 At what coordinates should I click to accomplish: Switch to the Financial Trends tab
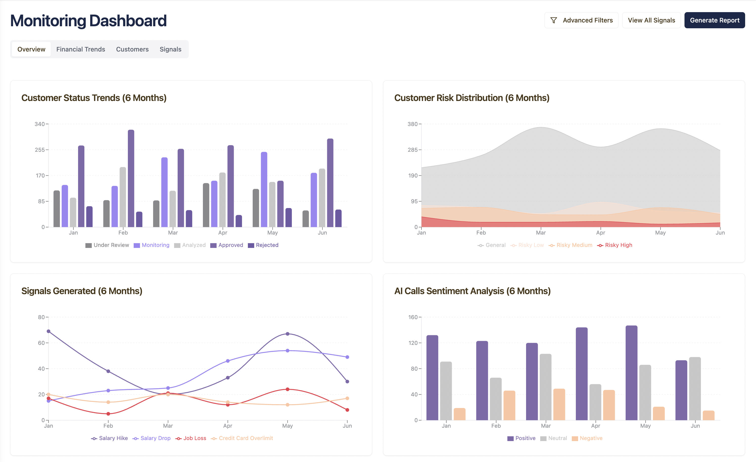(x=80, y=49)
